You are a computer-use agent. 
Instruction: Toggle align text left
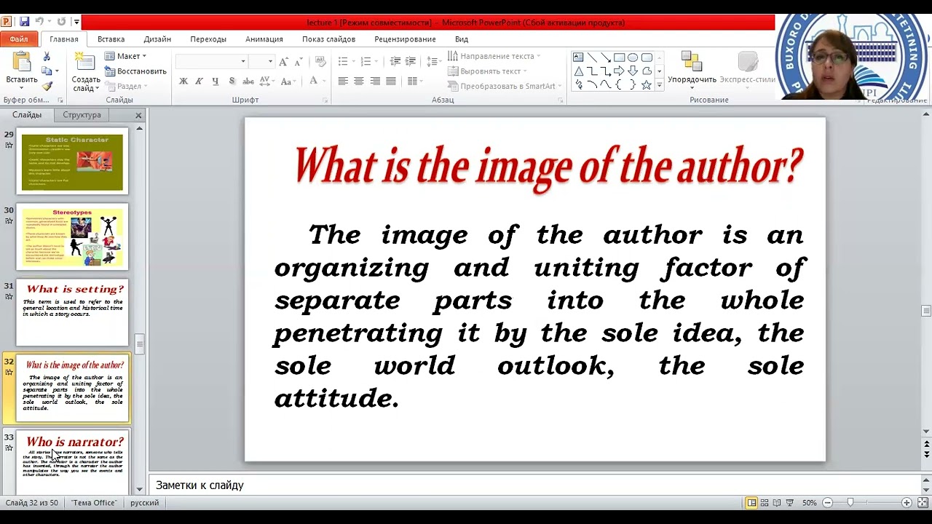343,81
